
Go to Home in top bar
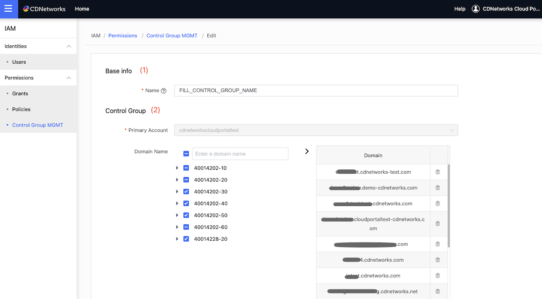(82, 9)
